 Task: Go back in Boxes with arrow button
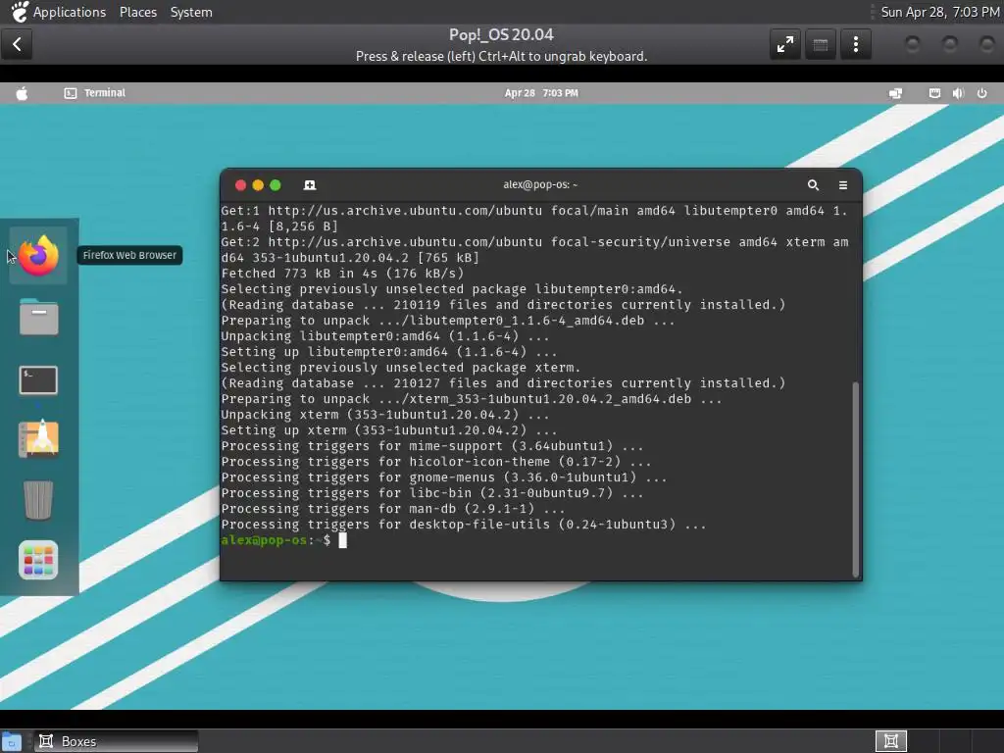pyautogui.click(x=18, y=44)
